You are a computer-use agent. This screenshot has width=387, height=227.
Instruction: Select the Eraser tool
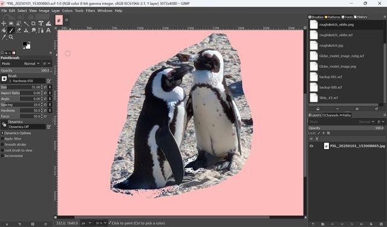[19, 30]
